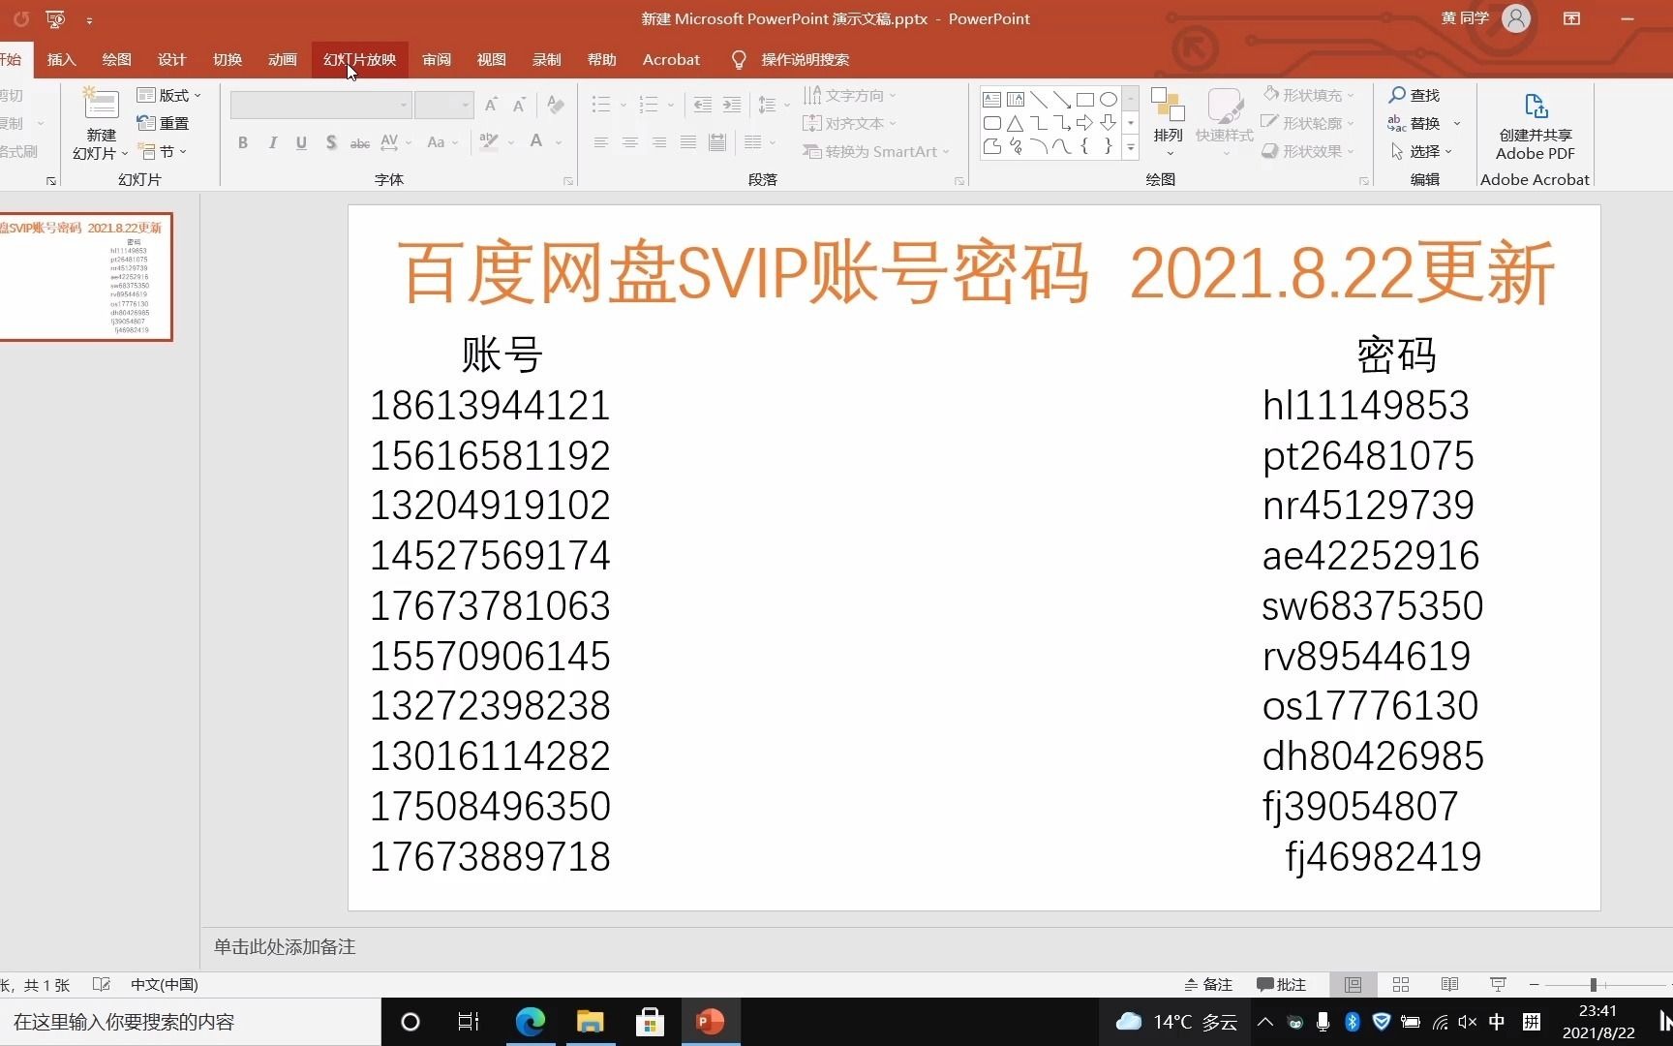Viewport: 1673px width, 1046px height.
Task: Select the triangle shape in gallery
Action: point(1015,123)
